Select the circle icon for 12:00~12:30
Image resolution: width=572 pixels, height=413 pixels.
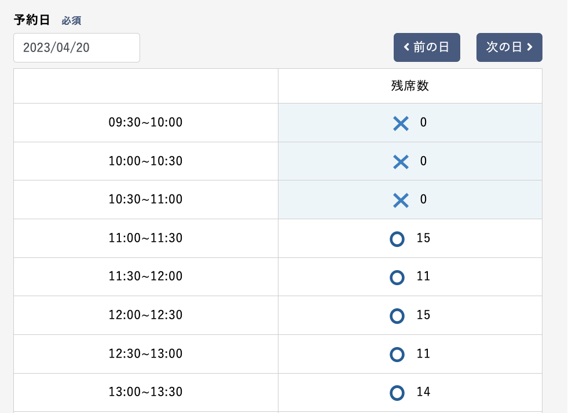(397, 315)
